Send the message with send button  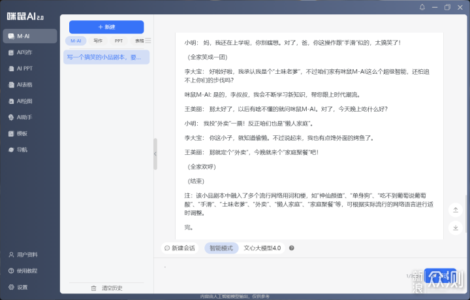441,275
